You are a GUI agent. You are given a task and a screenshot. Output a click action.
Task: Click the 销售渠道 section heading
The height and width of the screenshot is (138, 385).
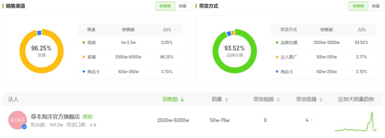click(x=15, y=6)
